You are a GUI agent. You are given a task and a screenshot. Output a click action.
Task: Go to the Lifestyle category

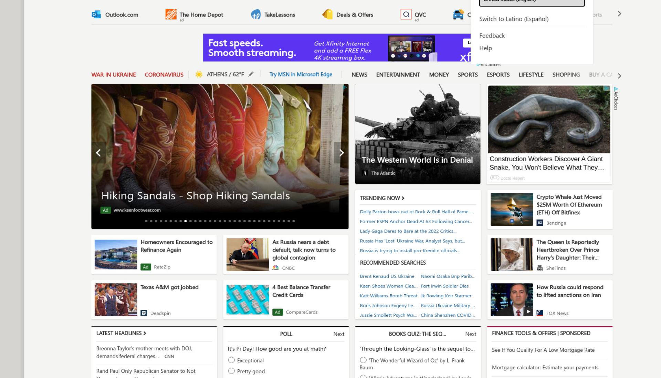pyautogui.click(x=531, y=75)
